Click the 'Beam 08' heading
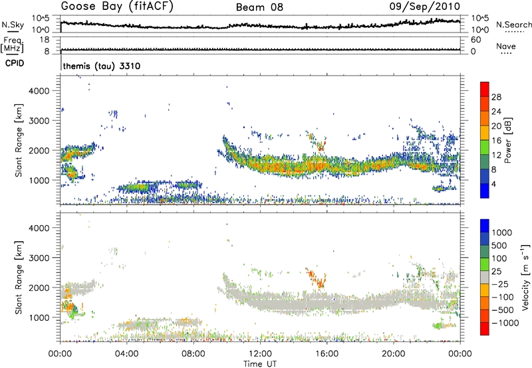 coord(259,7)
